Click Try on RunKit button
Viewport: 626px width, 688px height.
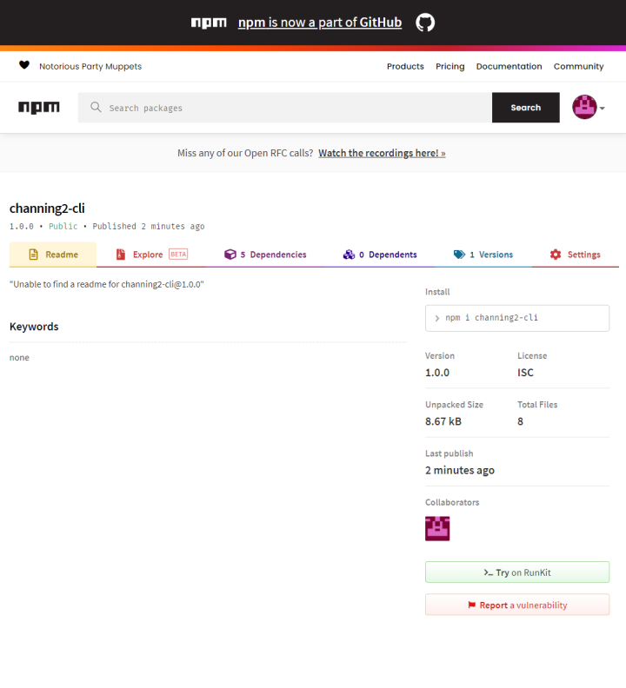click(x=517, y=572)
